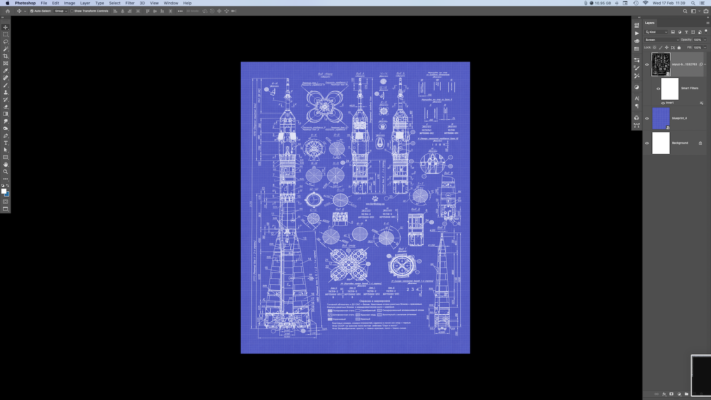
Task: Select the Zoom tool
Action: click(x=6, y=172)
